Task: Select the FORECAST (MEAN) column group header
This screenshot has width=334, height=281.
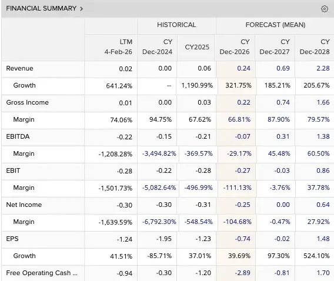Action: (275, 25)
